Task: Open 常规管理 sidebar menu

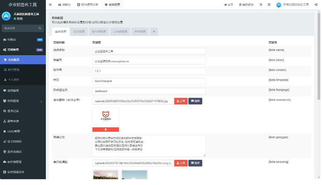Action: pyautogui.click(x=23, y=50)
